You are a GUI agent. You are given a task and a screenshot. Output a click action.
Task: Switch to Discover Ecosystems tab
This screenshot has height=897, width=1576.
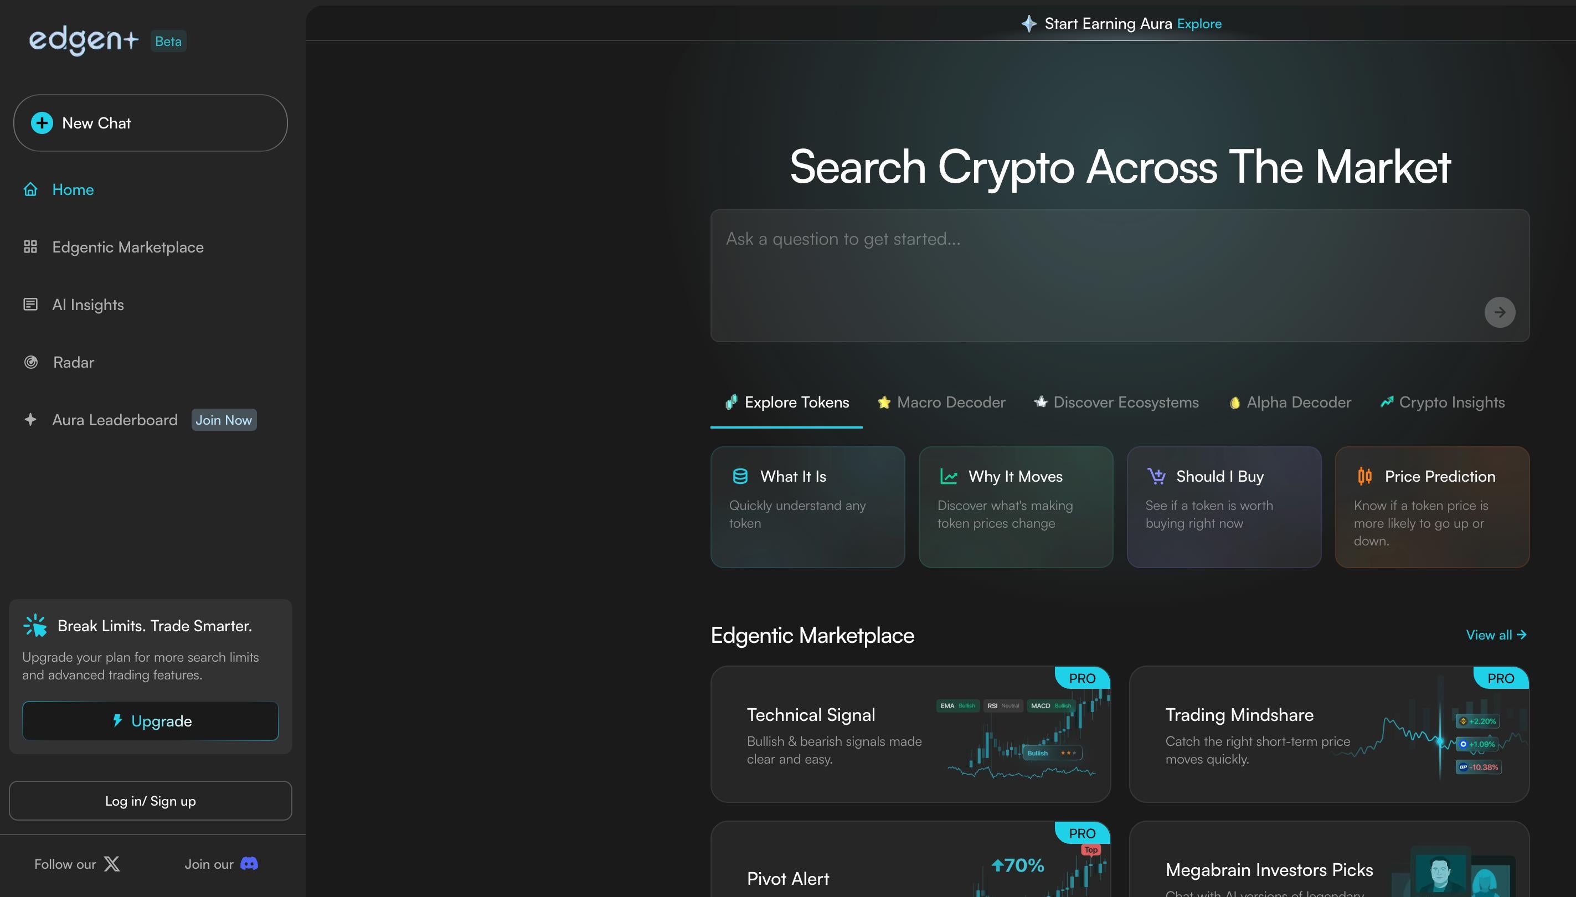click(1116, 403)
